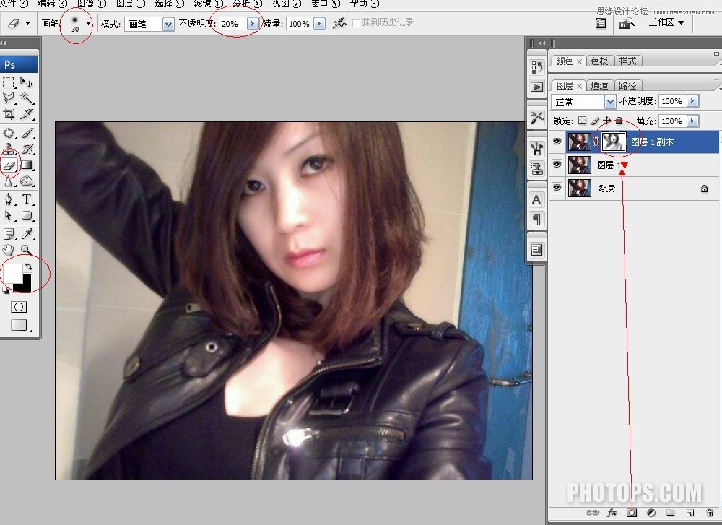The width and height of the screenshot is (722, 525).
Task: Select the Magic Wand tool
Action: click(27, 97)
